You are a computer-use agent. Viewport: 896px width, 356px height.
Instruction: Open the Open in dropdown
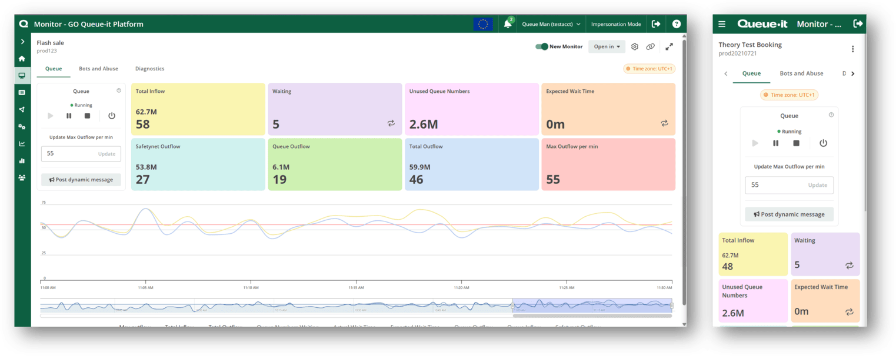pos(607,46)
